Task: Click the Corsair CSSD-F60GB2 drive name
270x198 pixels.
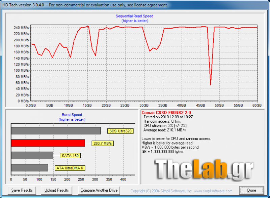Action: click(167, 112)
